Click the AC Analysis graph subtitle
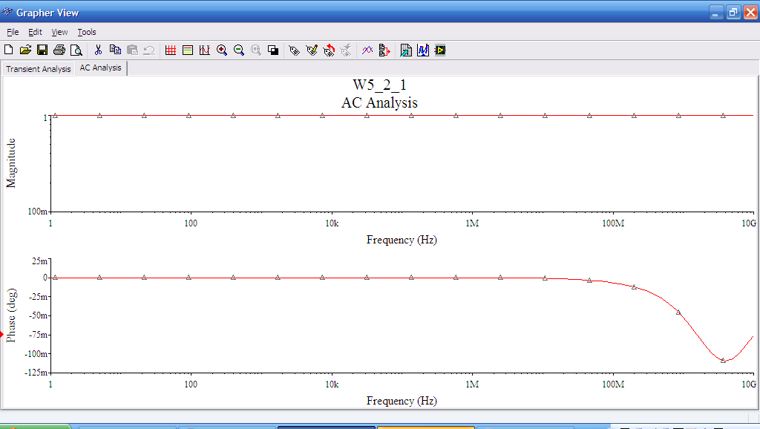Screen dimensions: 760x429 pyautogui.click(x=379, y=102)
